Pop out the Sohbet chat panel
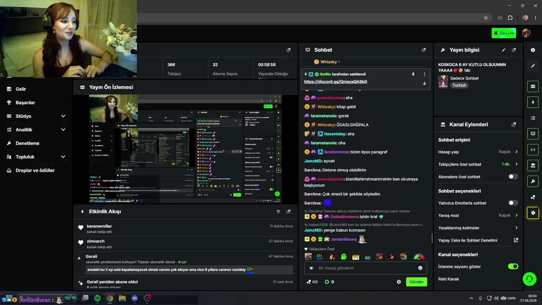Image resolution: width=542 pixels, height=305 pixels. (x=423, y=50)
